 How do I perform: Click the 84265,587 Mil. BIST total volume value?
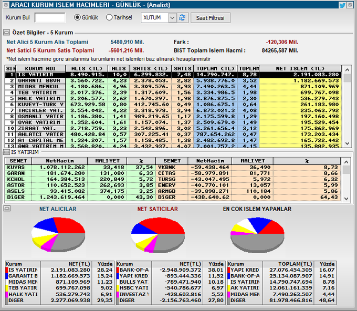click(x=280, y=50)
